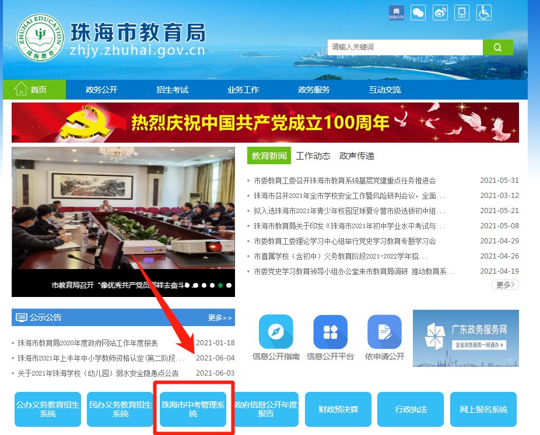Viewport: 540px width, 435px height.
Task: Click the 100th anniversary red banner
Action: pyautogui.click(x=265, y=122)
